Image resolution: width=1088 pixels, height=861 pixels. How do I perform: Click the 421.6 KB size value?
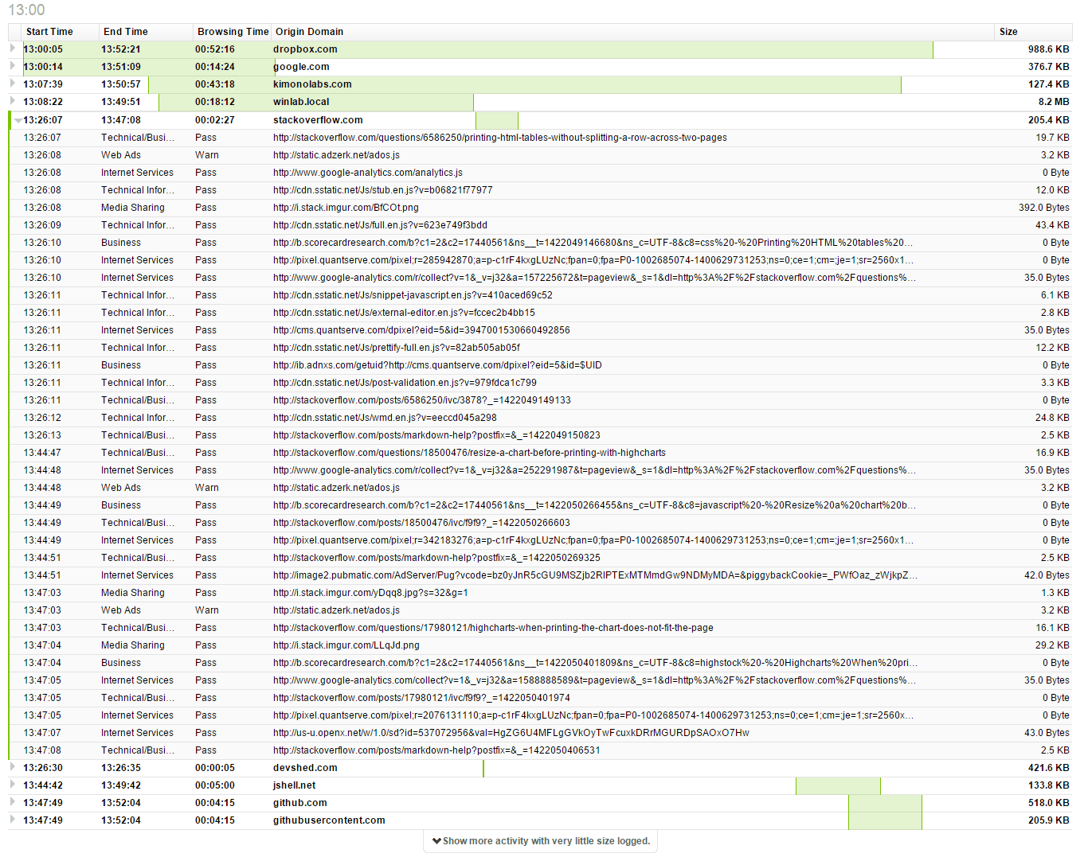[x=1049, y=768]
